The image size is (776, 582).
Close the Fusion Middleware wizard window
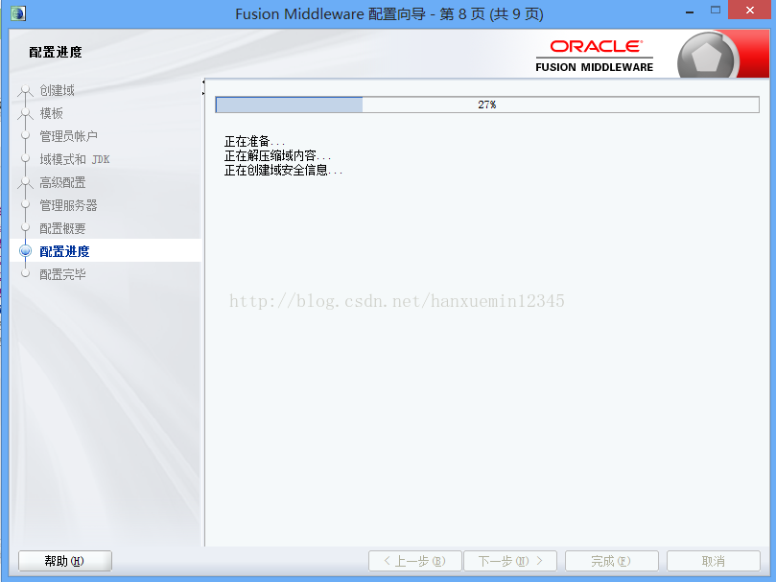[750, 10]
